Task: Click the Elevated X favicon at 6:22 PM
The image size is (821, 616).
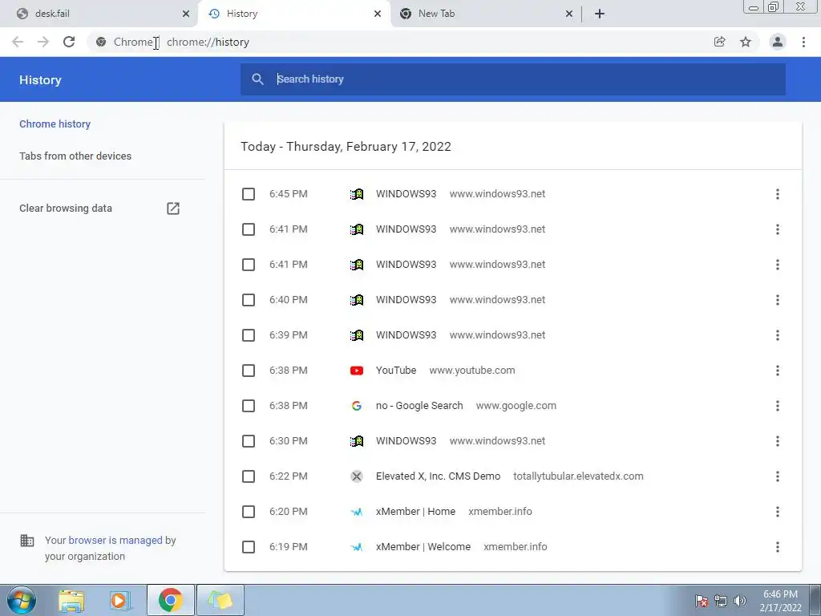Action: [x=357, y=476]
